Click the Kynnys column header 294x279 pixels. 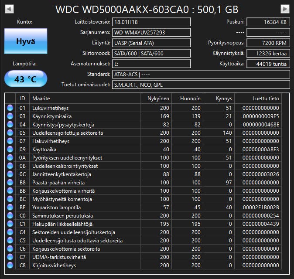[x=219, y=99]
